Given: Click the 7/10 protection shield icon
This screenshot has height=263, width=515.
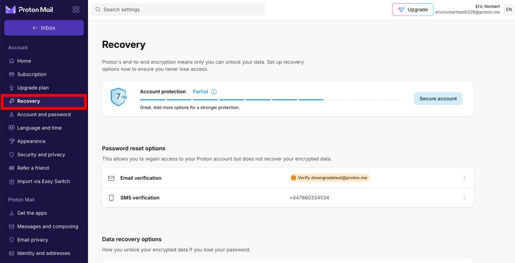Looking at the screenshot, I should [x=119, y=97].
